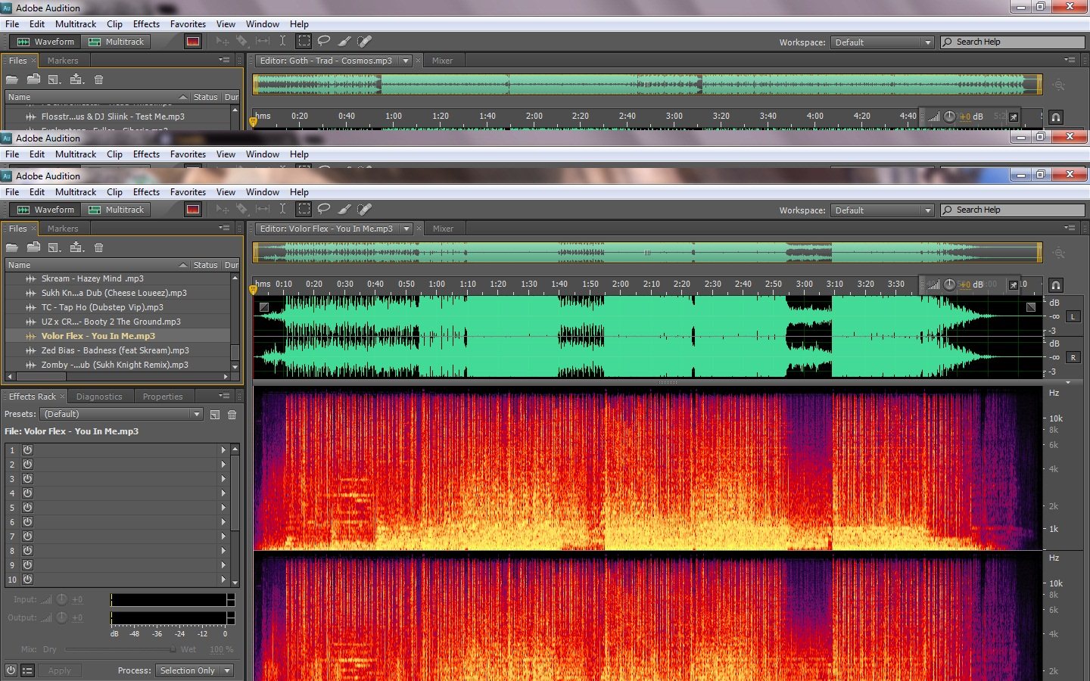Switch to the Diagnostics tab

point(99,396)
